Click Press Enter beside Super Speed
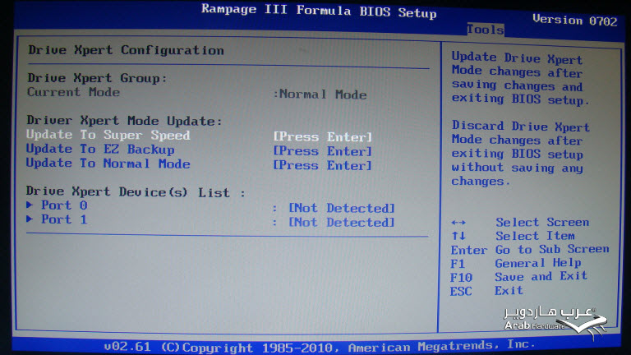This screenshot has width=631, height=355. (x=322, y=137)
